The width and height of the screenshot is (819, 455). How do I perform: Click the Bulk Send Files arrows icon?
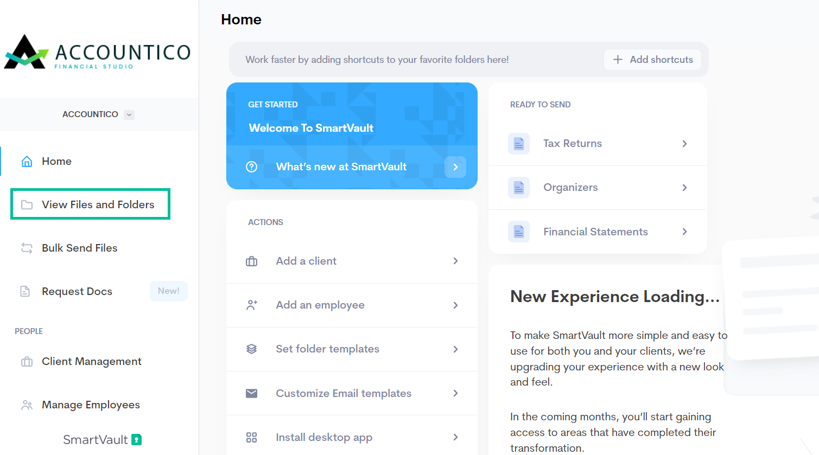[x=27, y=248]
